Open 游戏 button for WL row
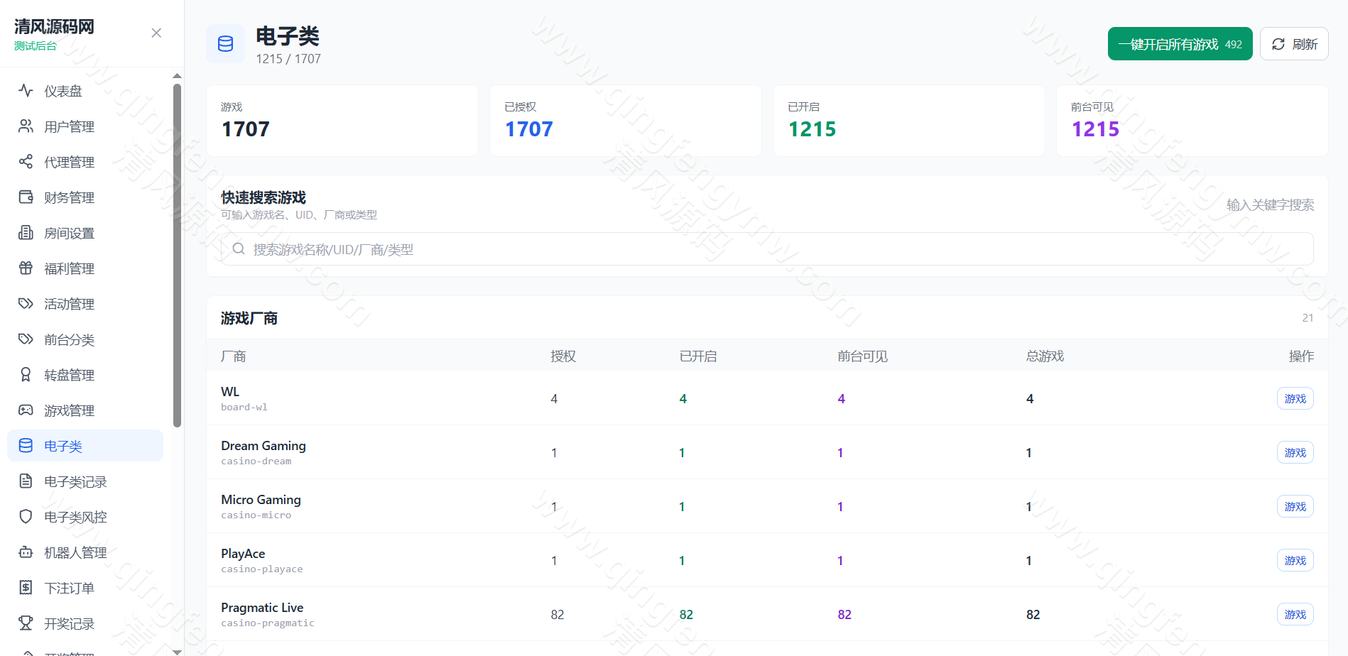This screenshot has height=656, width=1348. [1295, 398]
